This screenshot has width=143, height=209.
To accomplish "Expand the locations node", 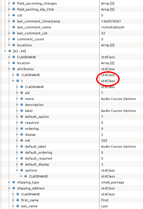I will [9, 45].
